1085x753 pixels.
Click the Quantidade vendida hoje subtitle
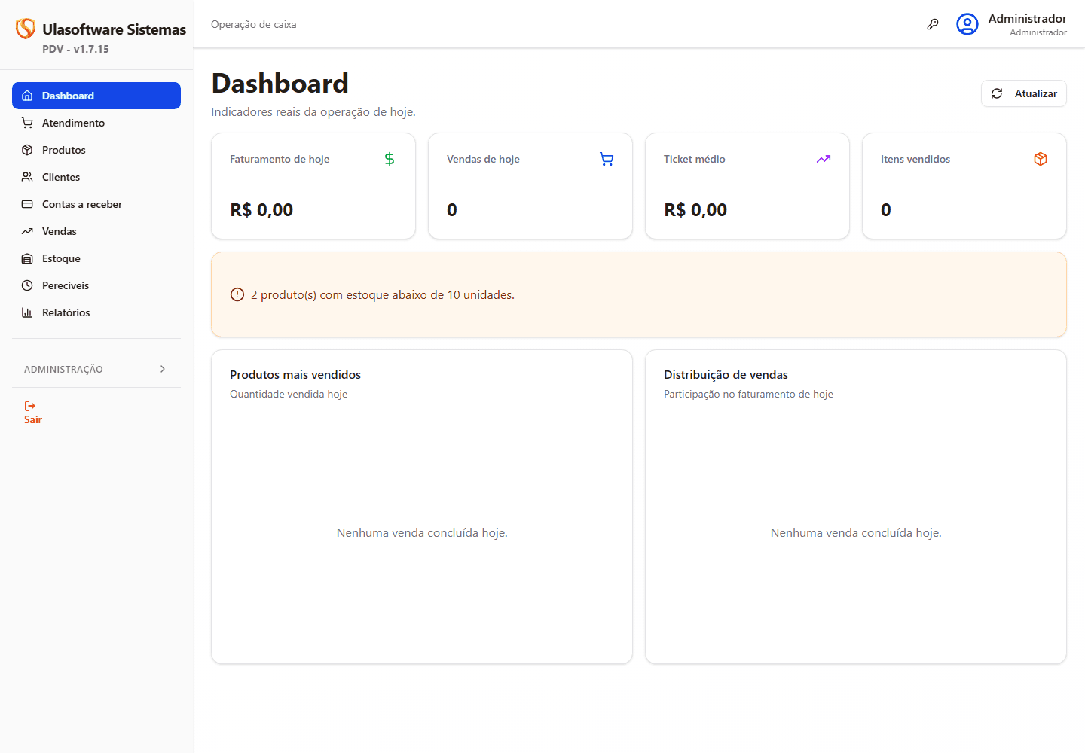[x=289, y=394]
